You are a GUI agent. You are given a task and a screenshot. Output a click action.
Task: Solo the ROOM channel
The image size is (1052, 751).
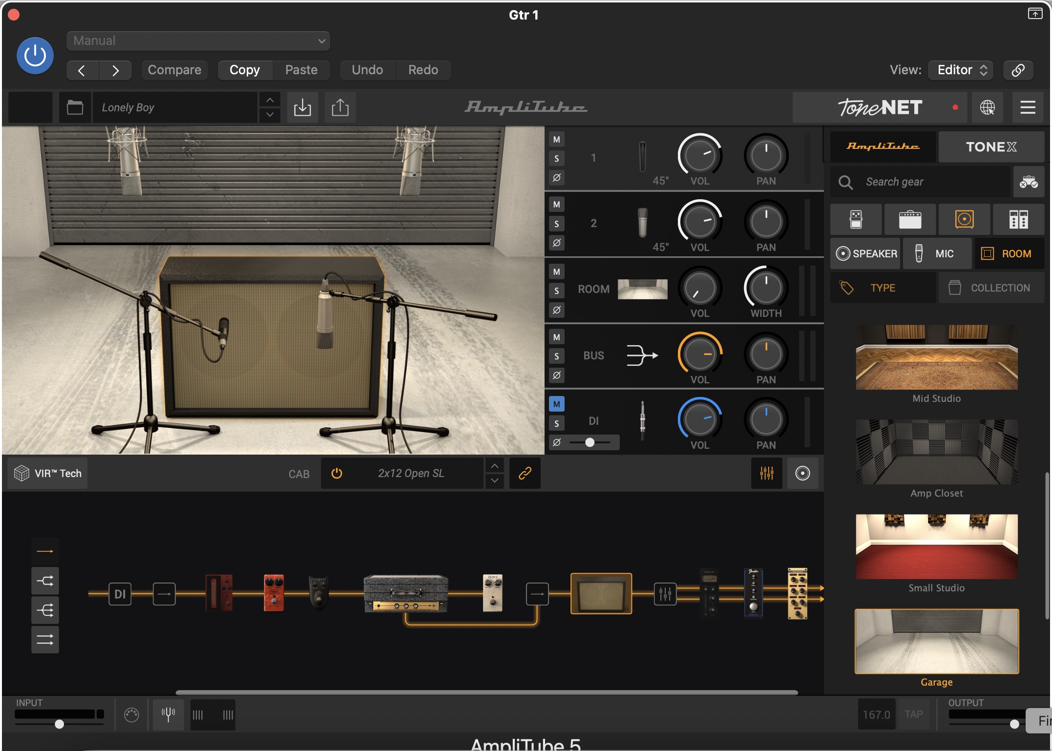pyautogui.click(x=556, y=291)
